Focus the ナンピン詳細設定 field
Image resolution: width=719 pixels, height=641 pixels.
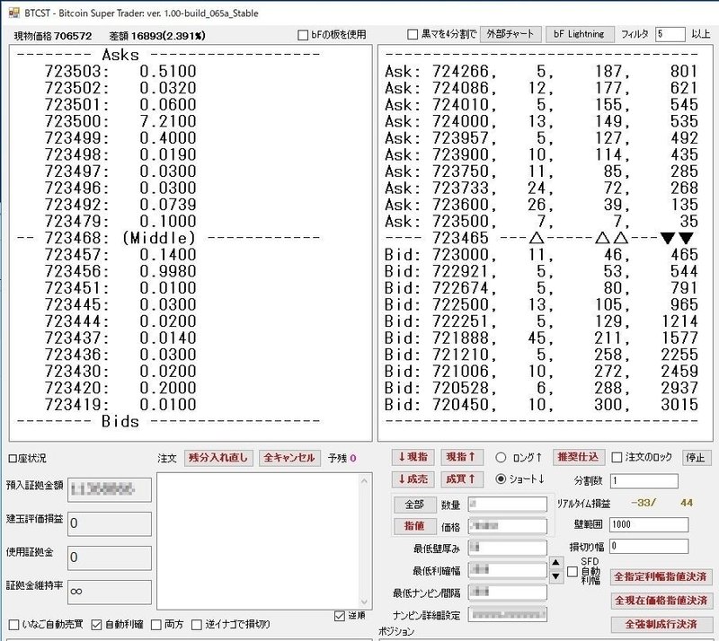point(508,614)
